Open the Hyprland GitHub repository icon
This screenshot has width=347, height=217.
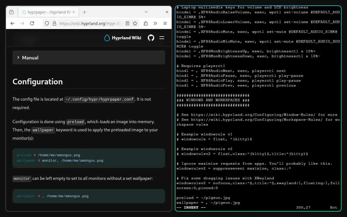point(151,38)
